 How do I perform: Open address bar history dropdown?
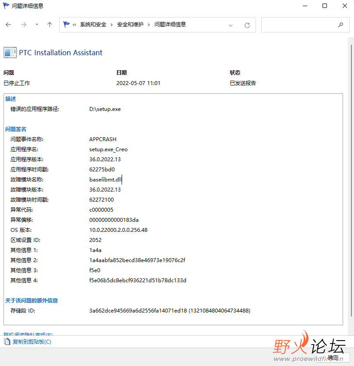(231, 25)
